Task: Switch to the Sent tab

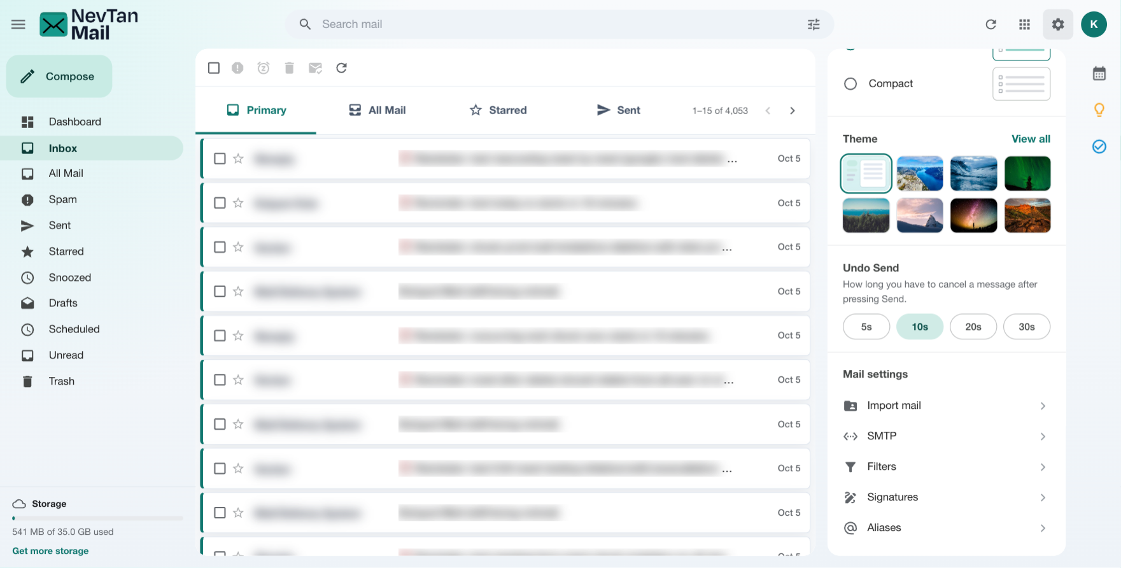Action: [x=619, y=110]
